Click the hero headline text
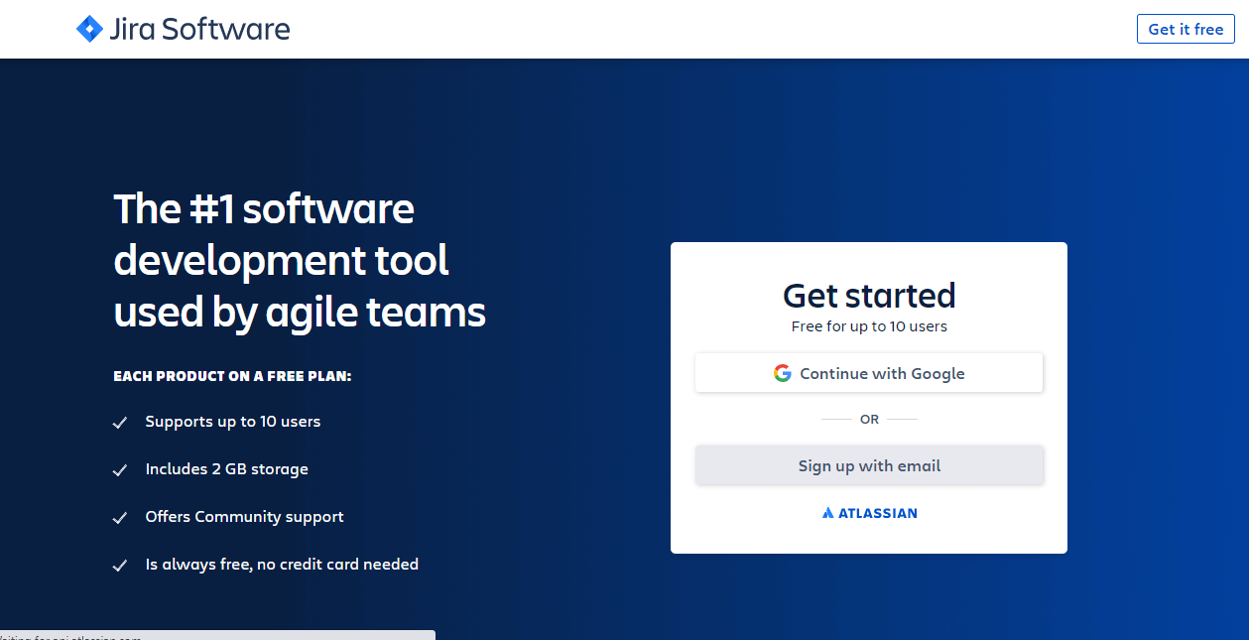The image size is (1249, 640). pyautogui.click(x=299, y=260)
